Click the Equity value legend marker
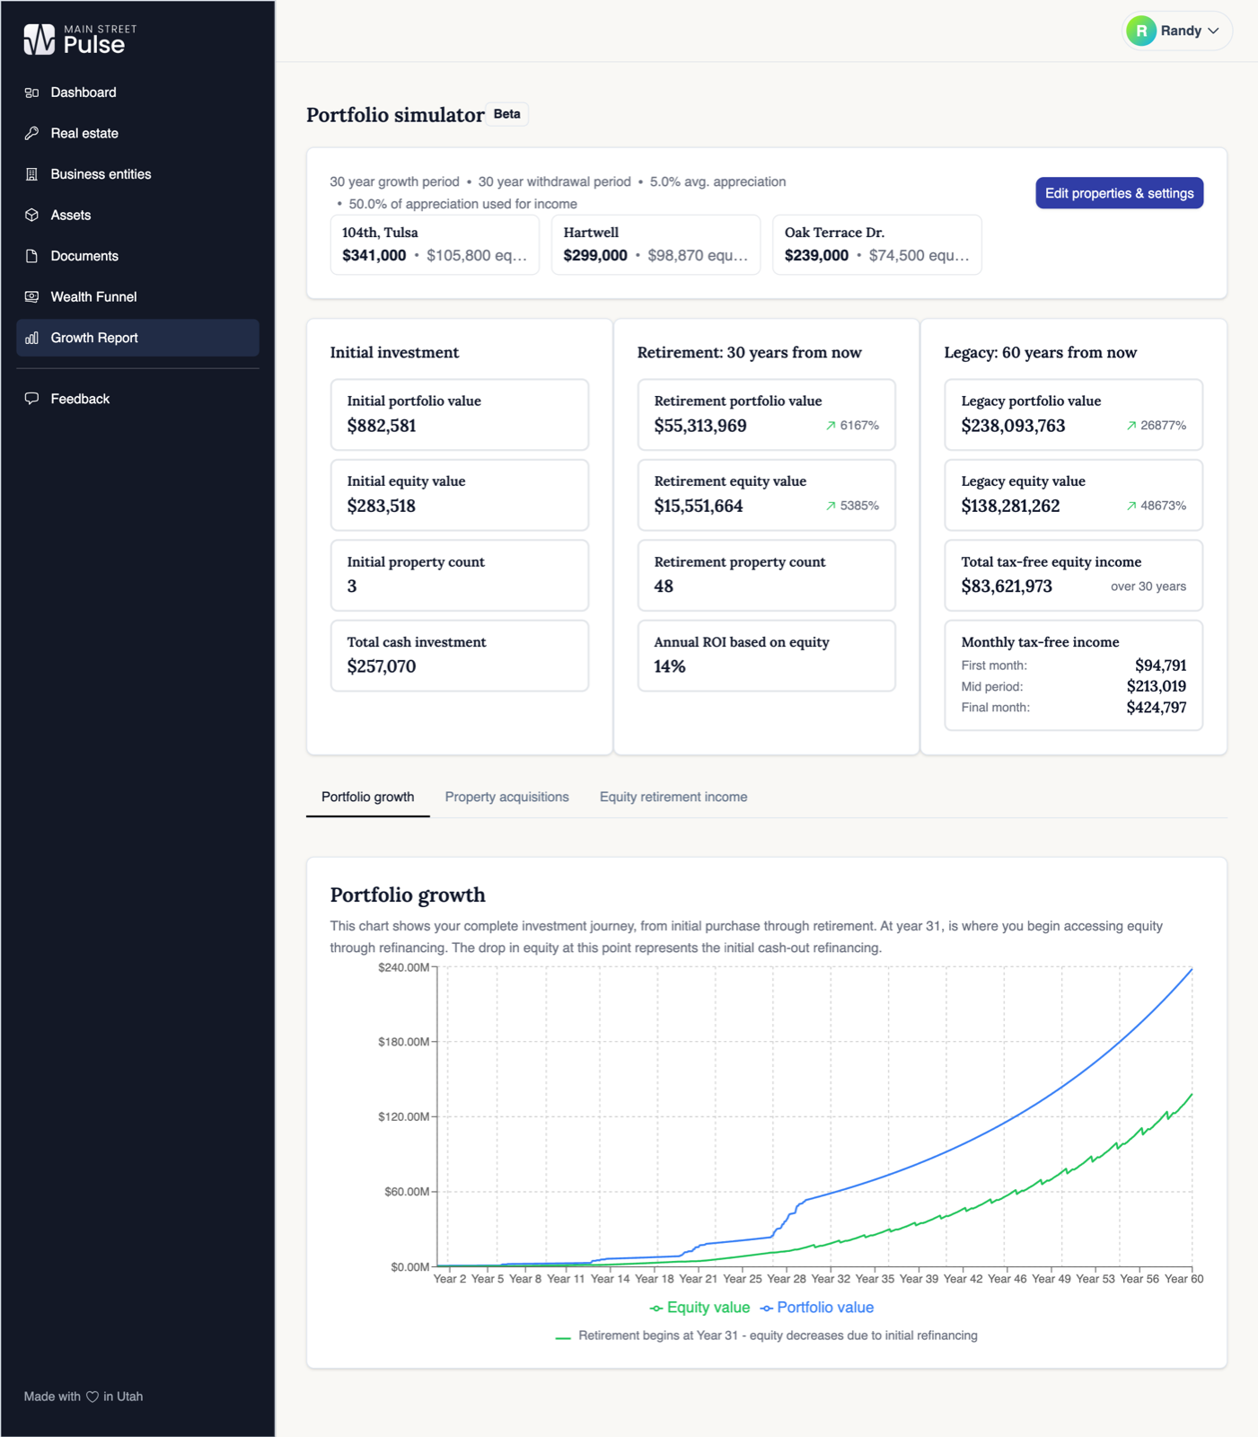The width and height of the screenshot is (1258, 1437). pyautogui.click(x=656, y=1309)
